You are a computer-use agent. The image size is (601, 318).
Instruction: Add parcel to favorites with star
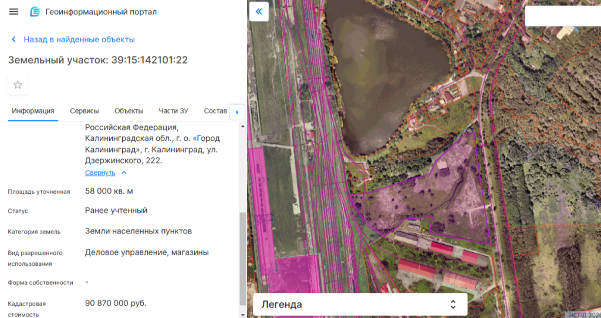coord(18,84)
